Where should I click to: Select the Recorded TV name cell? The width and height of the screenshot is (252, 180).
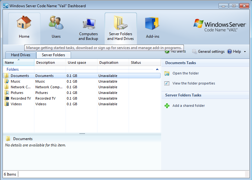pyautogui.click(x=21, y=98)
